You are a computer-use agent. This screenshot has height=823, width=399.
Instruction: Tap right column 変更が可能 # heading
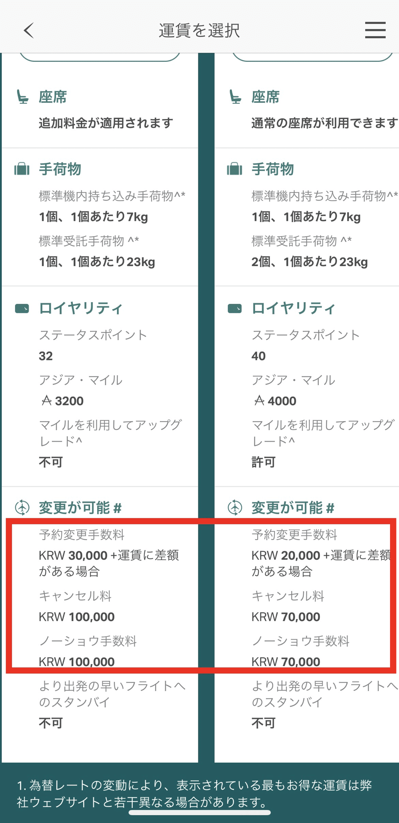[293, 508]
